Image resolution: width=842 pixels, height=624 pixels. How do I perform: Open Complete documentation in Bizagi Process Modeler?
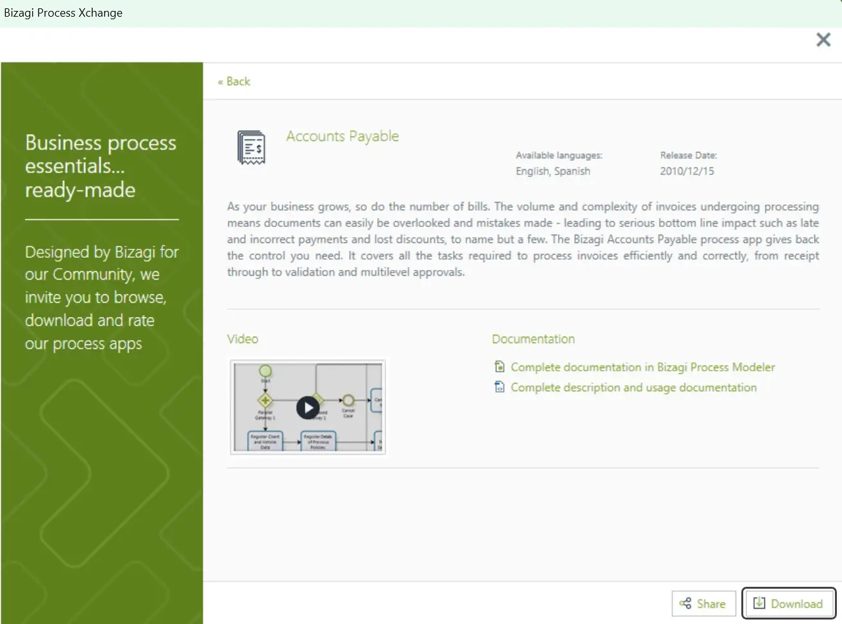(643, 367)
